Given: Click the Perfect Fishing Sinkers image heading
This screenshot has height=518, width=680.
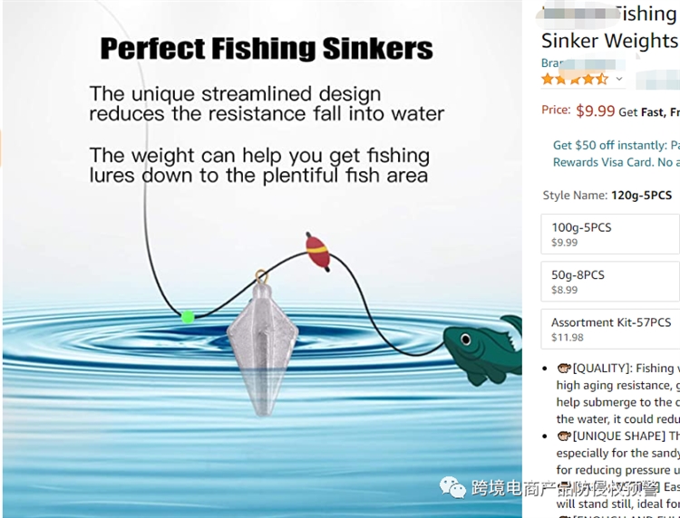Looking at the screenshot, I should click(266, 48).
